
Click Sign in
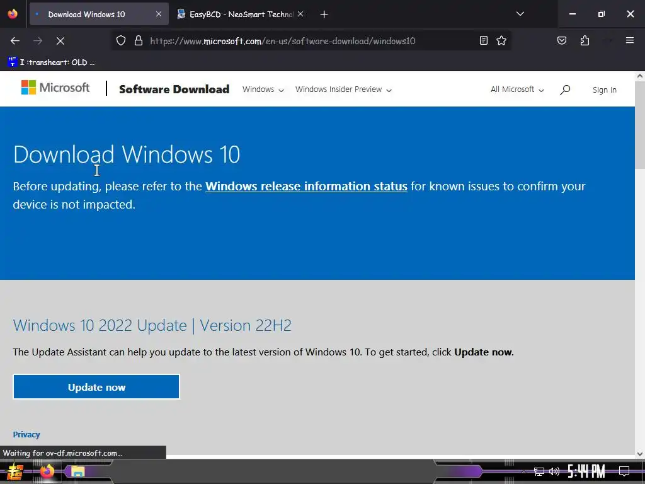[604, 89]
